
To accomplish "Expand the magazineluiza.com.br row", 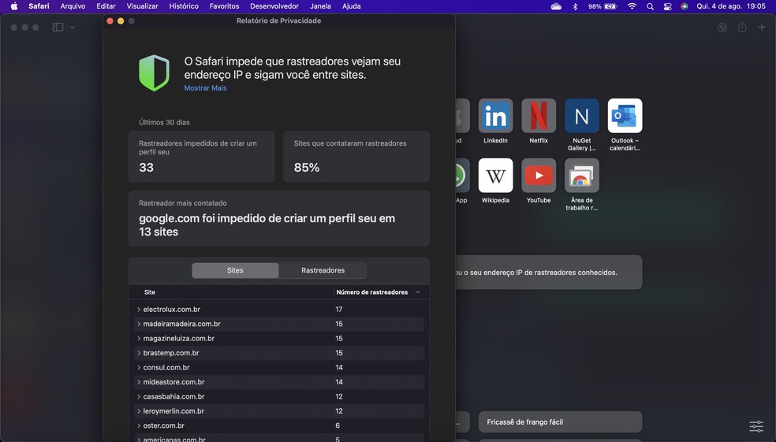I will pos(139,339).
